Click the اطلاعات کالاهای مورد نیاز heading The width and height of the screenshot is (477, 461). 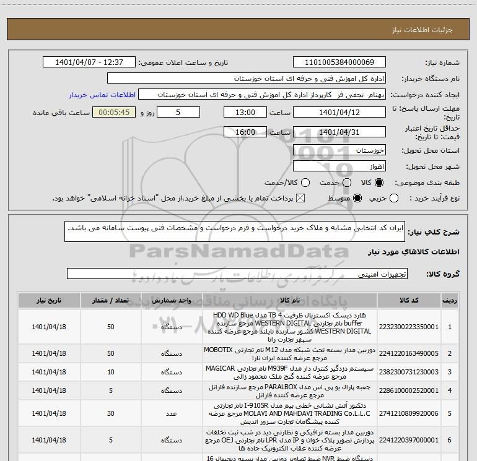[414, 252]
